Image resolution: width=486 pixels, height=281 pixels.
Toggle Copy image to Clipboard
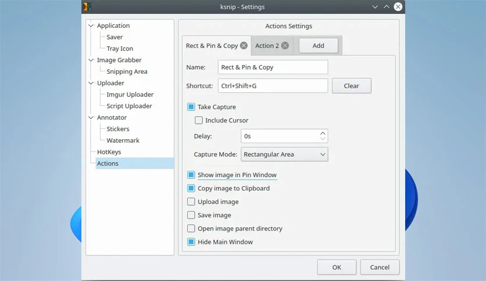pos(191,188)
